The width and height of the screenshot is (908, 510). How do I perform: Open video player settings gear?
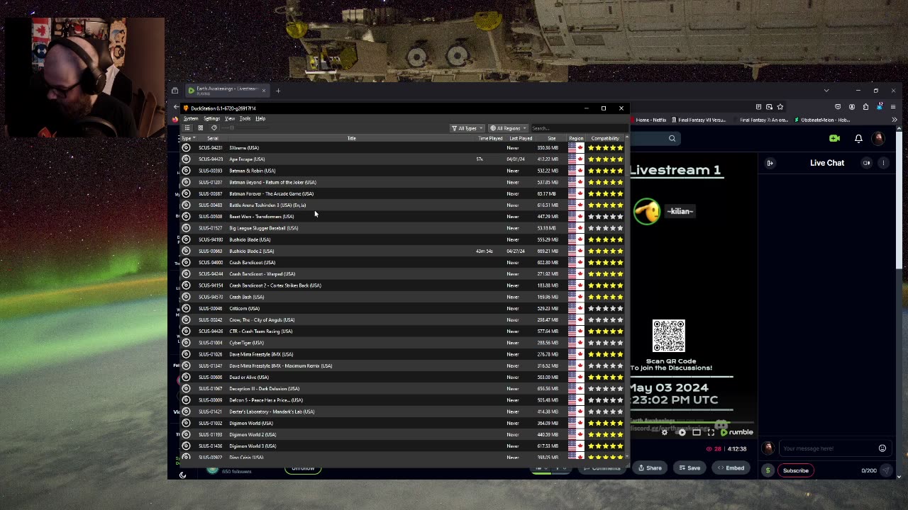[664, 432]
